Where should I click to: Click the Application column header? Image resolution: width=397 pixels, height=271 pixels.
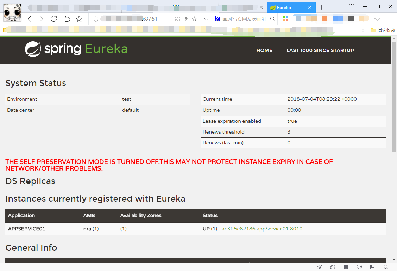21,215
